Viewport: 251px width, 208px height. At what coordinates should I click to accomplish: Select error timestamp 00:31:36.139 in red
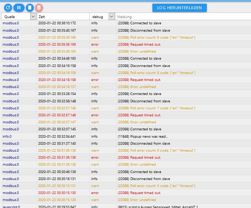point(57,158)
